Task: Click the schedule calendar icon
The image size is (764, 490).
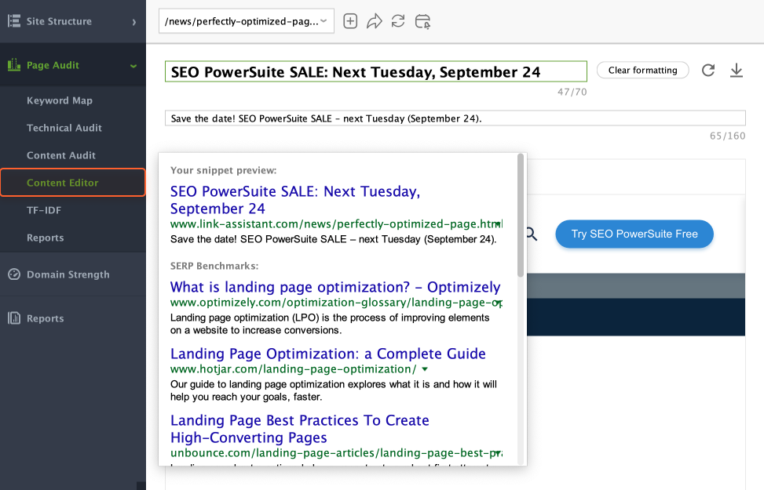Action: 422,21
